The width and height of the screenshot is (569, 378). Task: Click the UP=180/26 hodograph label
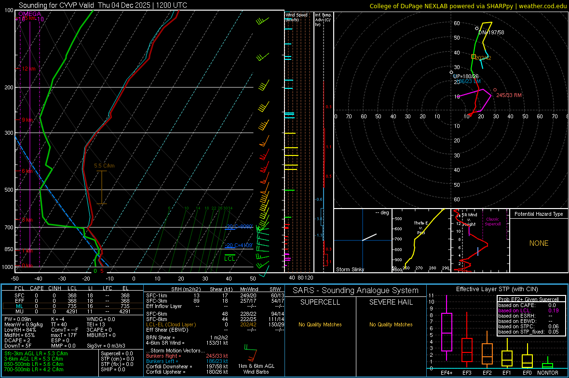pyautogui.click(x=466, y=76)
